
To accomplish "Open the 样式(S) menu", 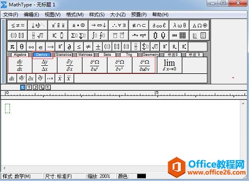I will coord(97,15).
